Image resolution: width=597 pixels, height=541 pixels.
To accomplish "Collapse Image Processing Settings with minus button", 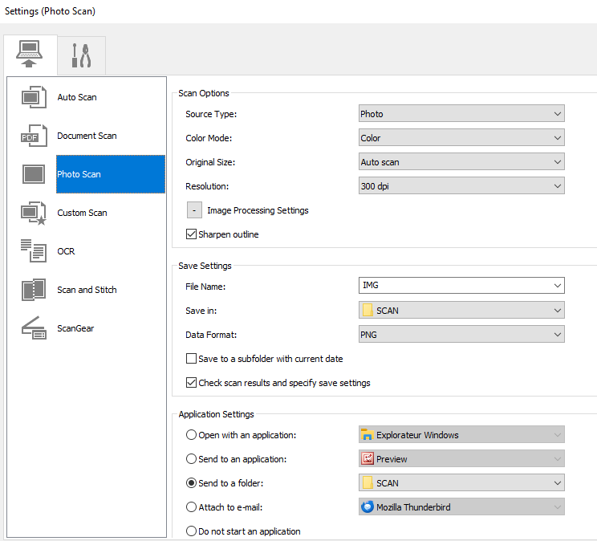I will click(194, 210).
